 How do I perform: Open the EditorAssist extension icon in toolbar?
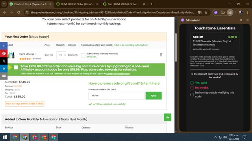click(x=216, y=12)
